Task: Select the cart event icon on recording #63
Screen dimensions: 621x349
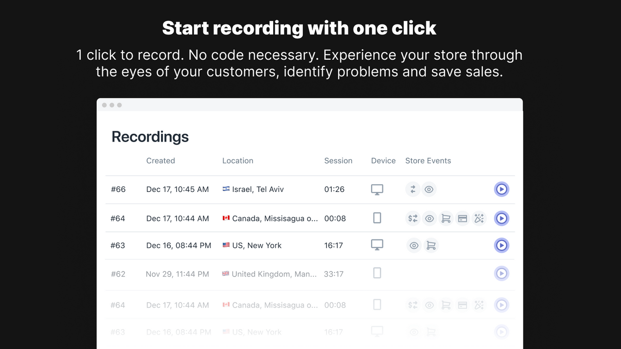Action: point(431,245)
